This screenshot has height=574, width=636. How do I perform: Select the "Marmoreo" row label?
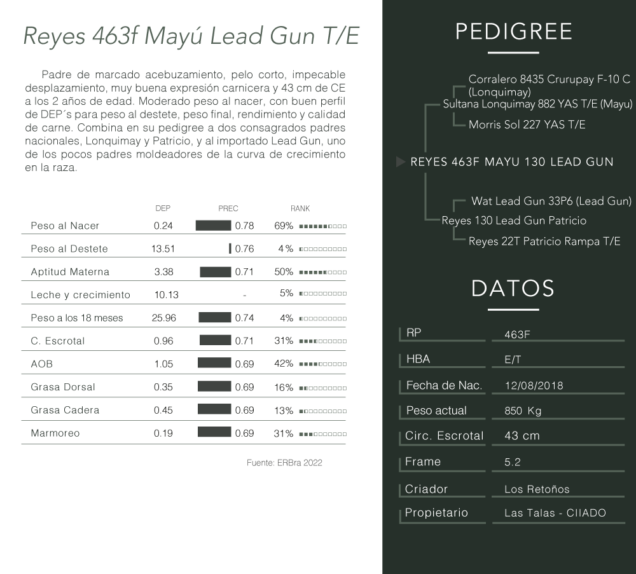(55, 434)
